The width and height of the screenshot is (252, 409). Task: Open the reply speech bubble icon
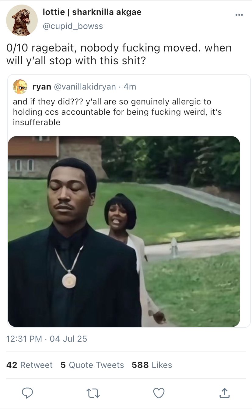pos(28,393)
